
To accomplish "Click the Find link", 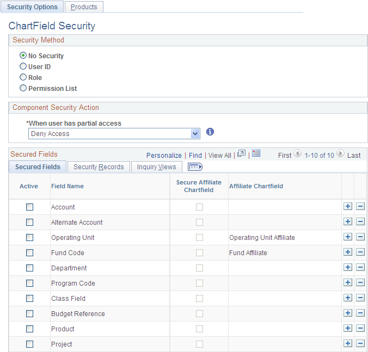I will tap(195, 155).
